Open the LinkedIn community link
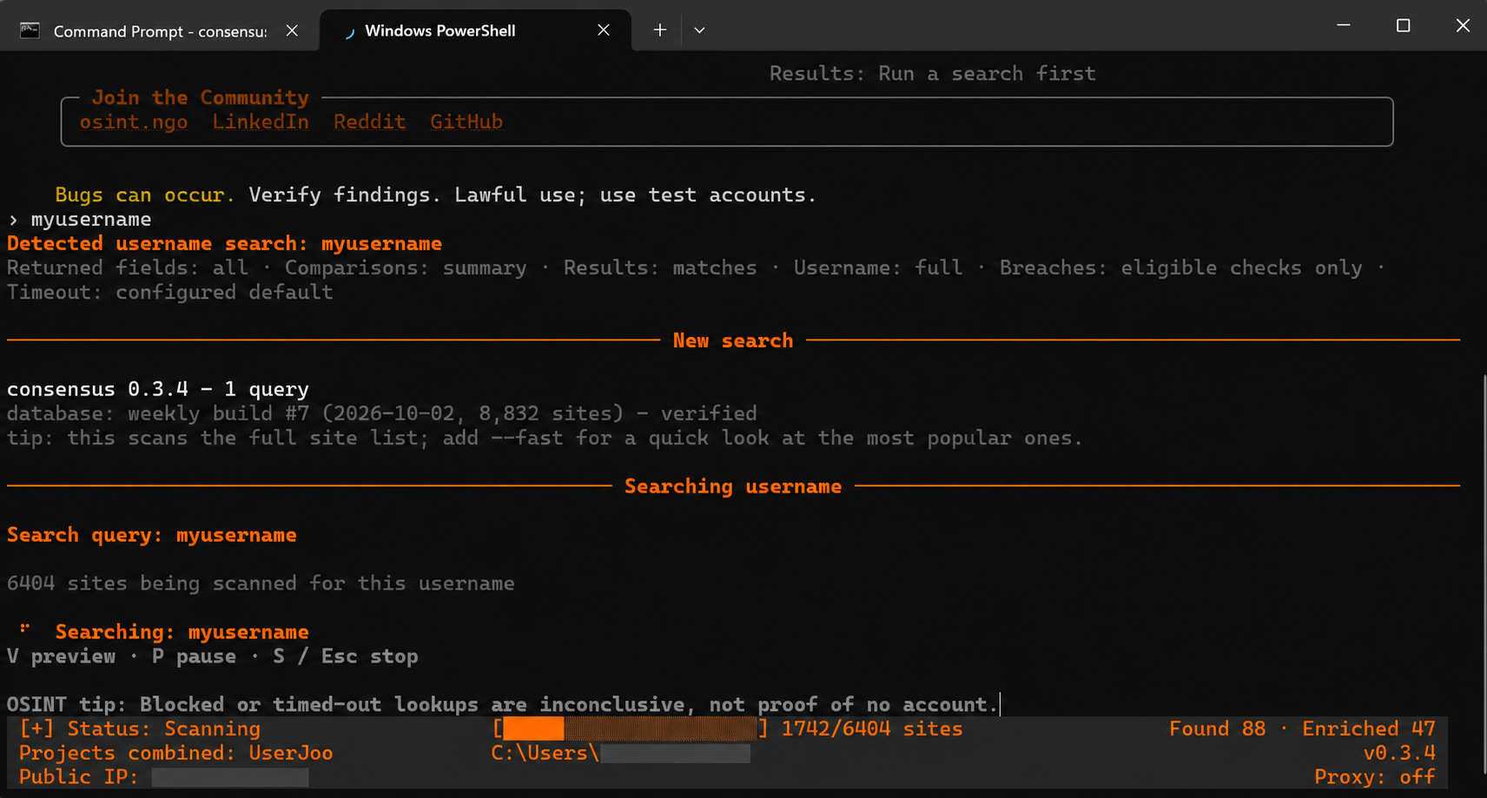1487x798 pixels. click(x=261, y=122)
